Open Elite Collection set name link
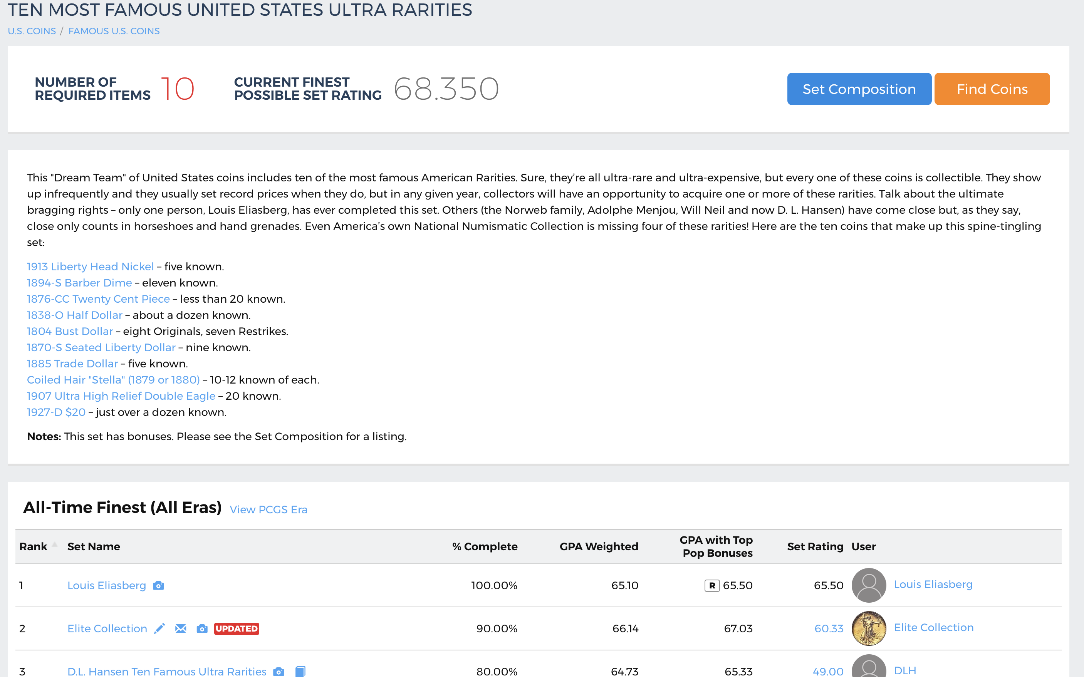The image size is (1084, 677). 107,628
